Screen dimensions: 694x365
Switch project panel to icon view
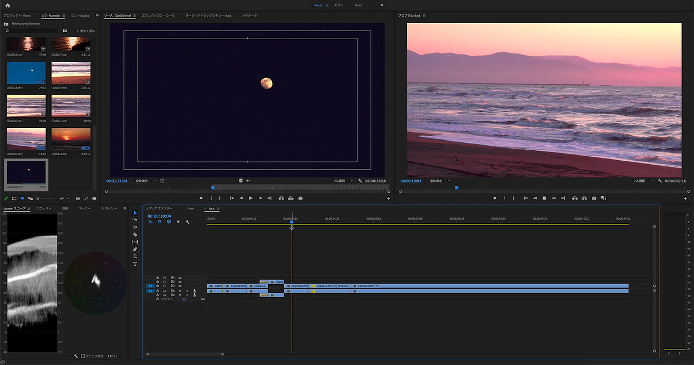(22, 199)
